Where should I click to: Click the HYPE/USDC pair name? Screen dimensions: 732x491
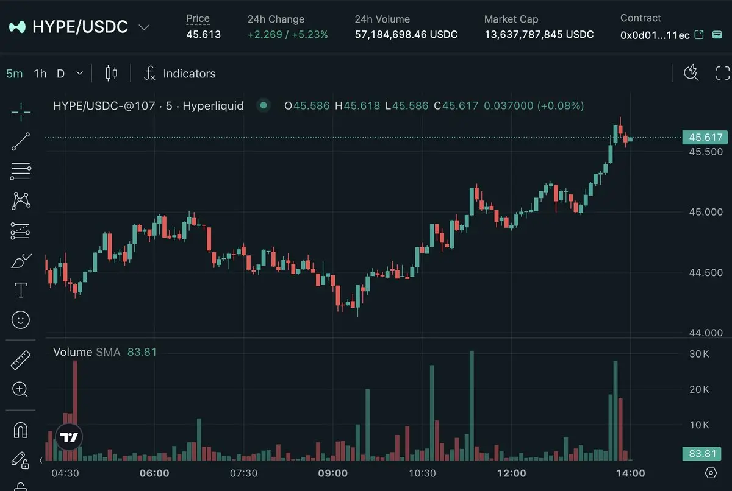[x=80, y=27]
